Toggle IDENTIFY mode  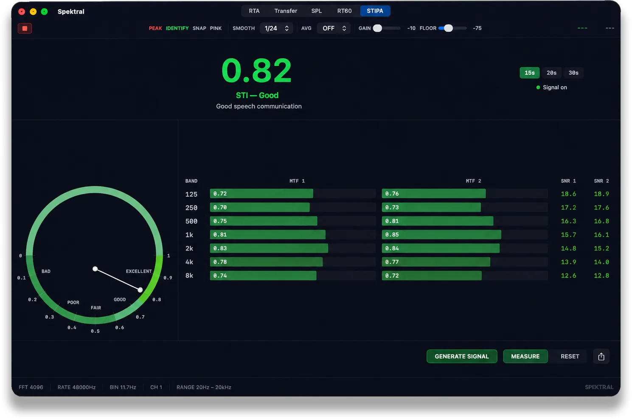coord(177,28)
